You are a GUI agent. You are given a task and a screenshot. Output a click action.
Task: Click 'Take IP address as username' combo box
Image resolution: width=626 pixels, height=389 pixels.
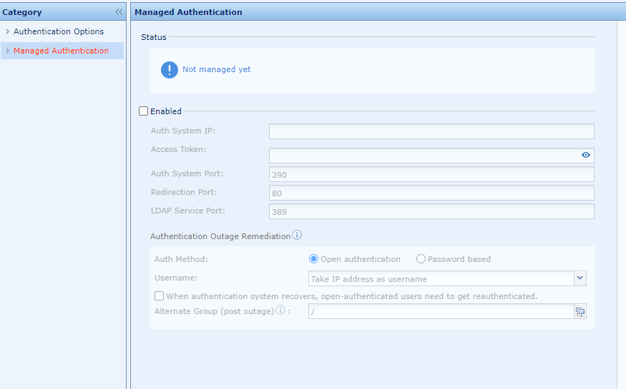[x=441, y=278]
